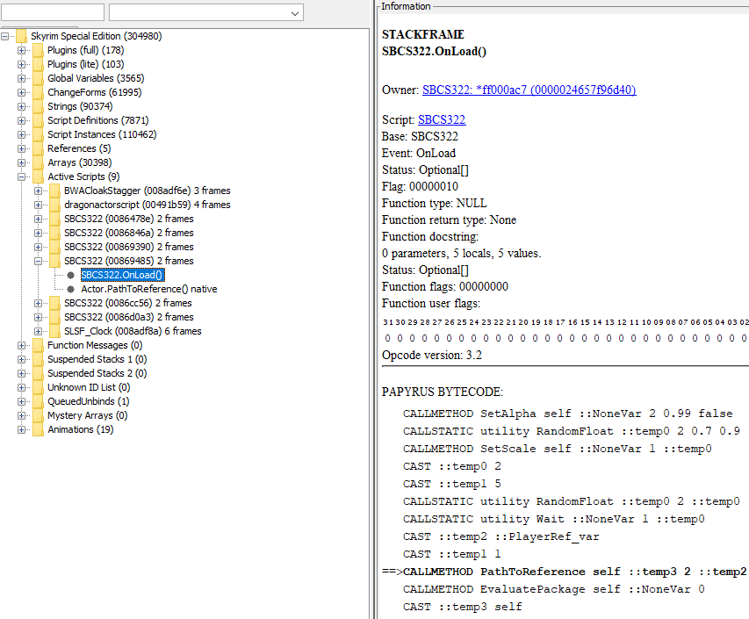Viewport: 749px width, 619px height.
Task: Click the SBCS322 (0086d0a3) folder icon
Action: click(55, 317)
